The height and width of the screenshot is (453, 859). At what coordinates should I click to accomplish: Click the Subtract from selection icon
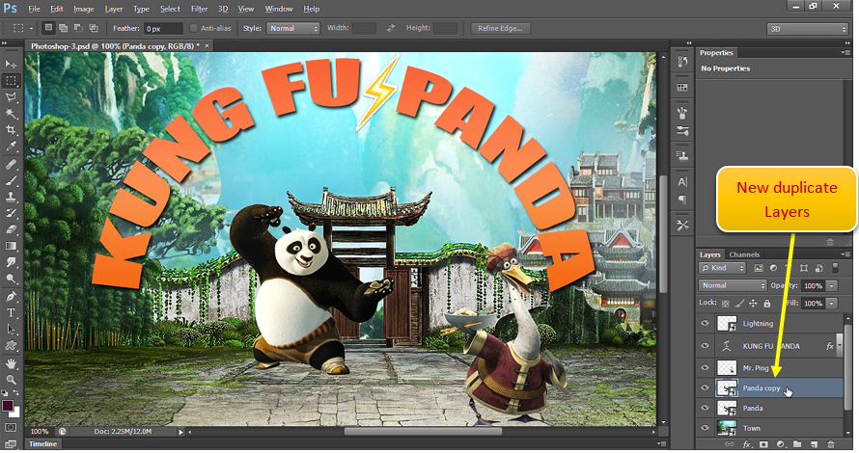[78, 28]
